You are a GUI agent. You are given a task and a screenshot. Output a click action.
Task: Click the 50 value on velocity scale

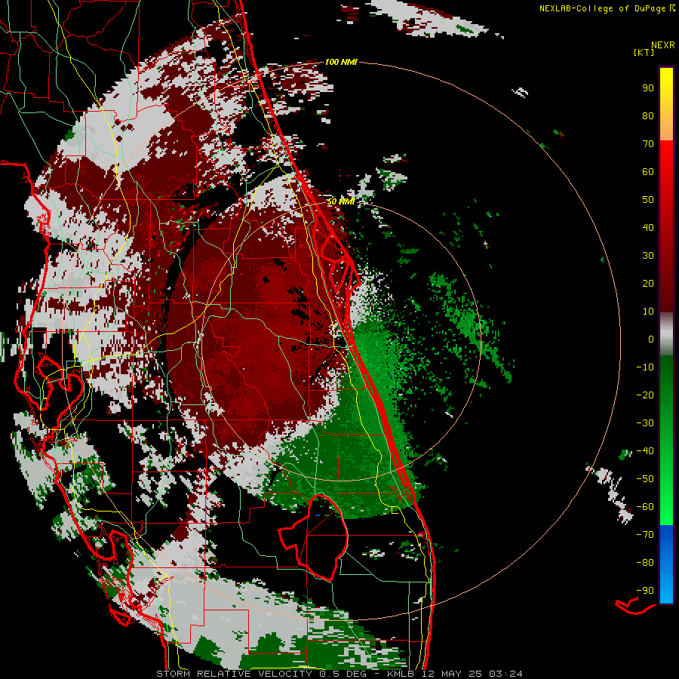click(x=648, y=200)
